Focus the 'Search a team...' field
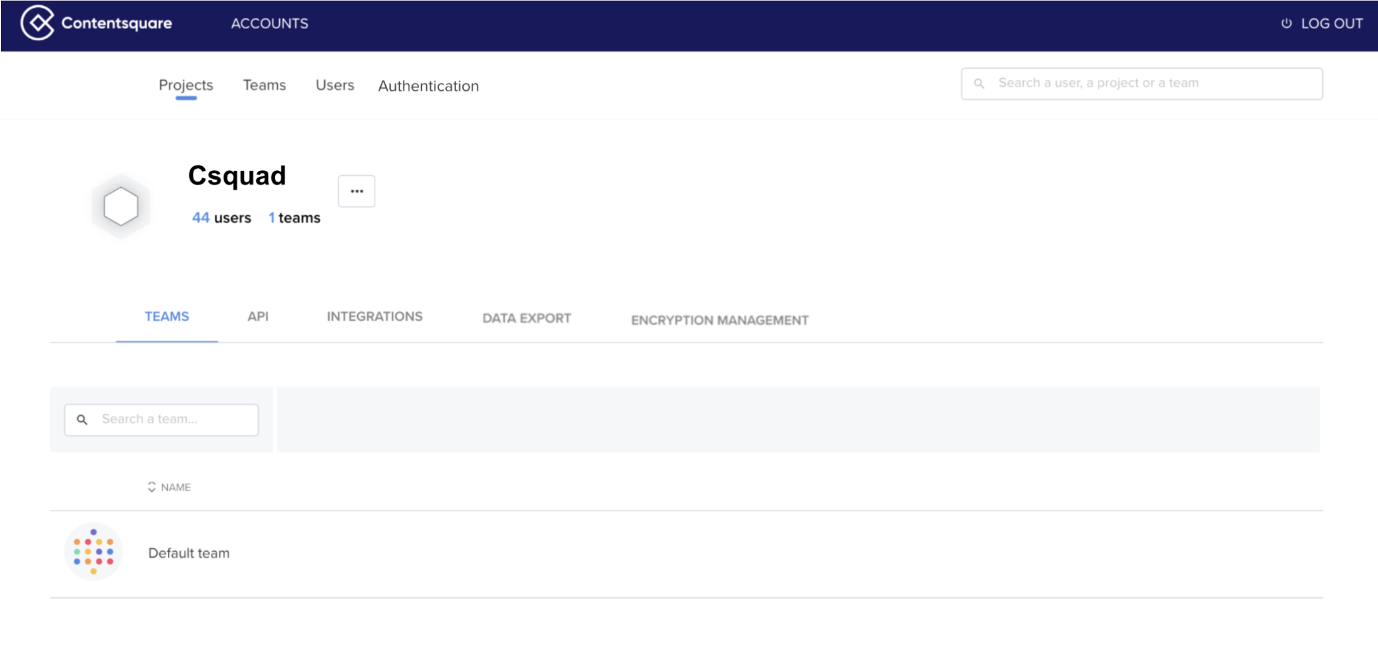 (161, 420)
